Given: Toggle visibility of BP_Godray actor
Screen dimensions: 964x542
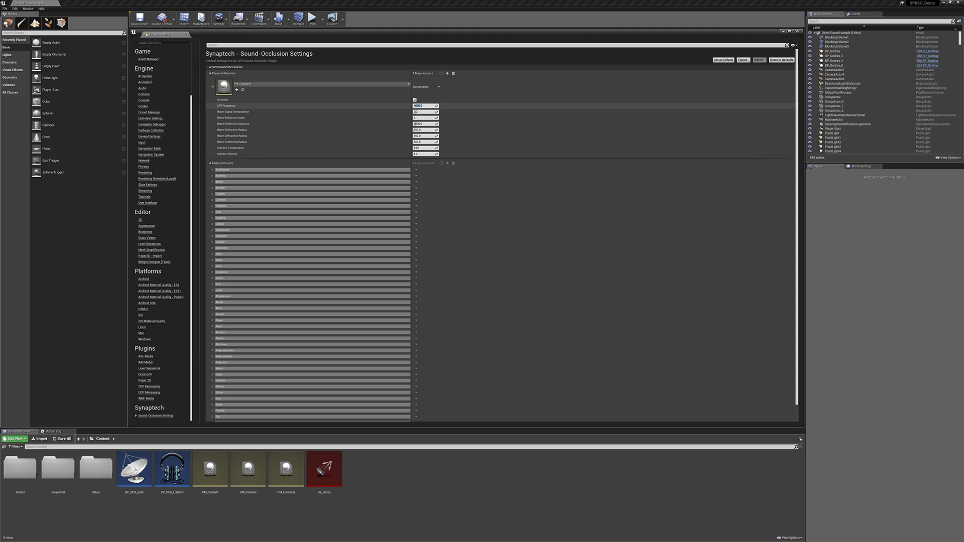Looking at the screenshot, I should (x=809, y=51).
